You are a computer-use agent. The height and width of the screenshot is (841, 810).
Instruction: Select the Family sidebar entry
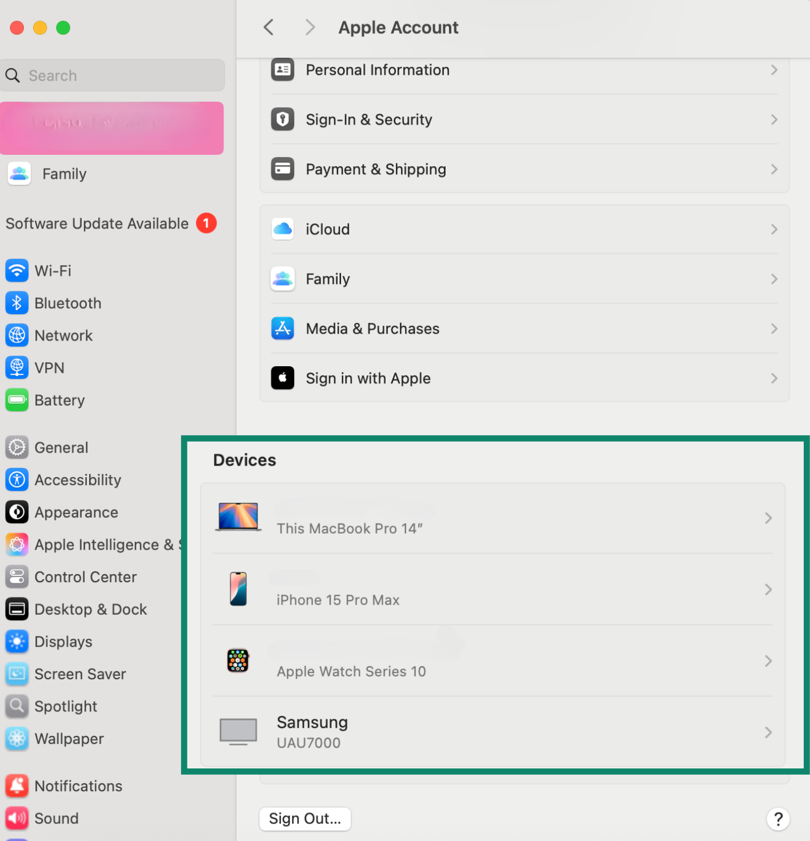64,174
